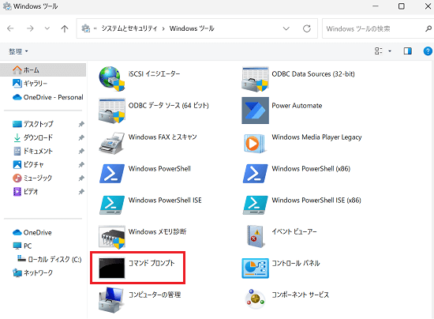Click the システムとセキュリティ breadcrumb
Viewport: 434px width, 319px height.
(x=129, y=28)
